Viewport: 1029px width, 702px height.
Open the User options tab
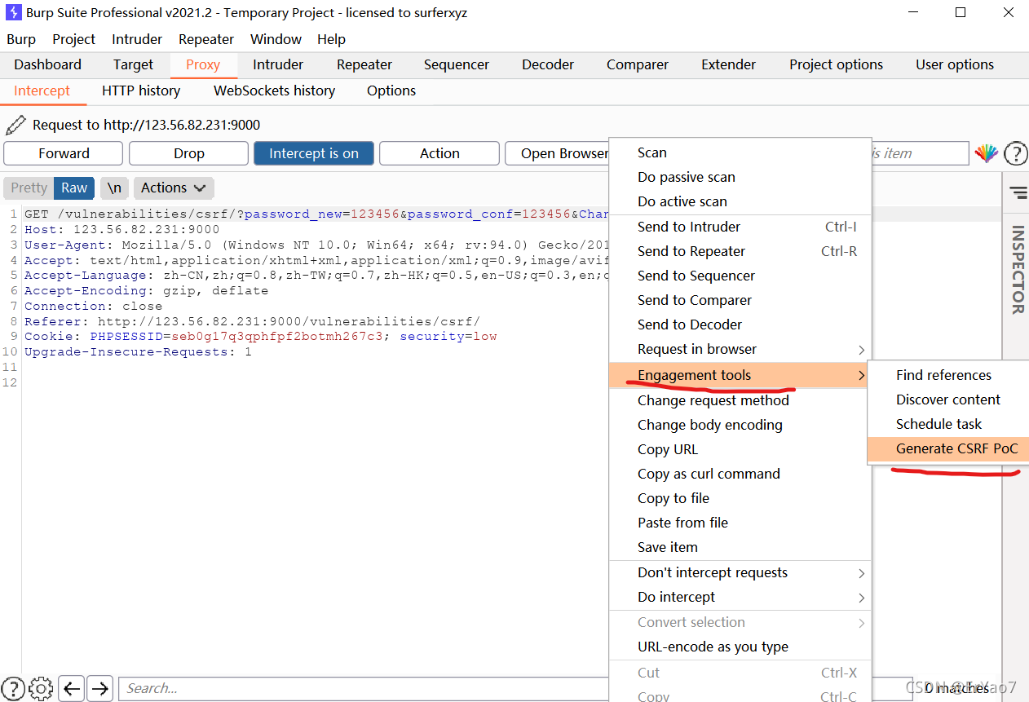click(x=955, y=64)
